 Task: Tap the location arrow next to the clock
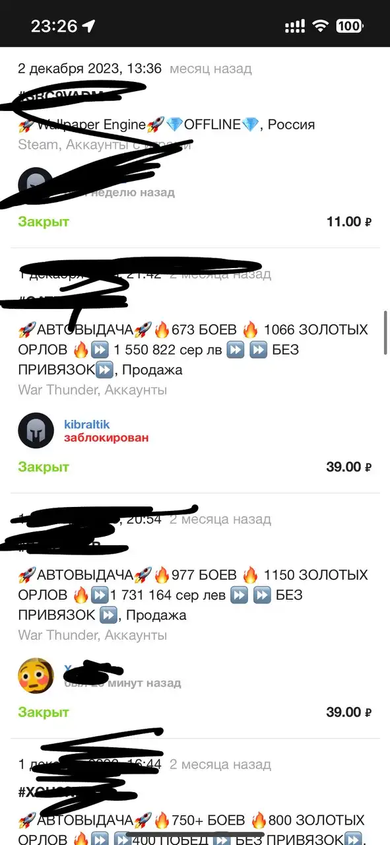(x=88, y=26)
